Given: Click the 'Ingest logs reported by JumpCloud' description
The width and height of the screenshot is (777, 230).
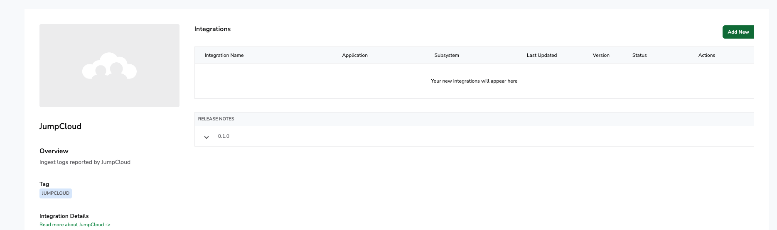Looking at the screenshot, I should [85, 162].
